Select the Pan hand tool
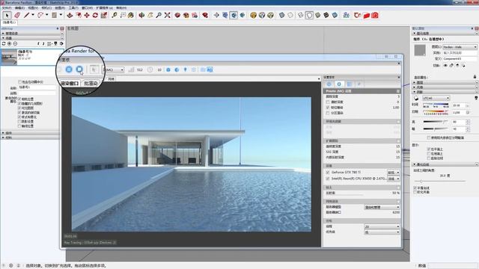The height and width of the screenshot is (269, 479). pyautogui.click(x=150, y=15)
